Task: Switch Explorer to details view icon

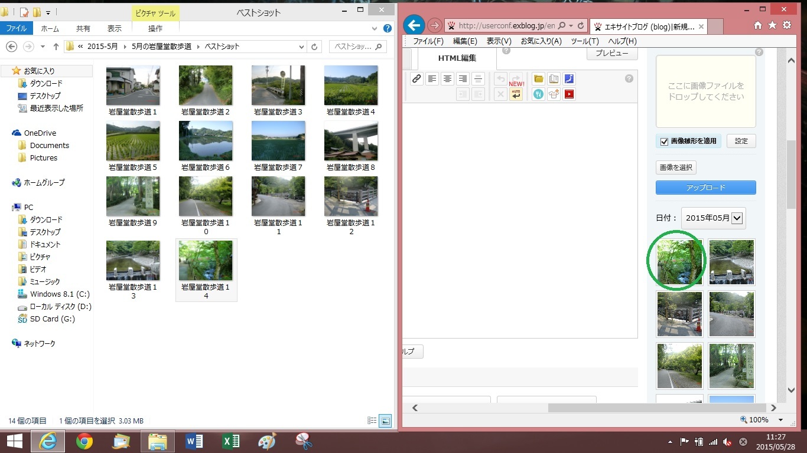Action: pos(372,421)
